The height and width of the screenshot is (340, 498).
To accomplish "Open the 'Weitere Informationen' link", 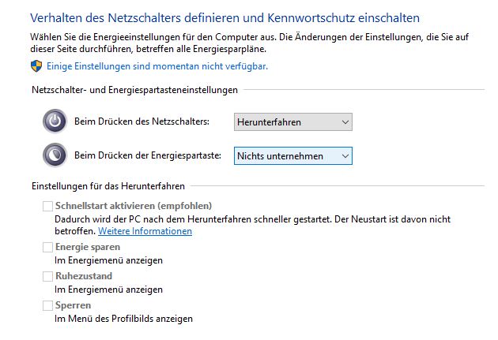I will coord(145,231).
